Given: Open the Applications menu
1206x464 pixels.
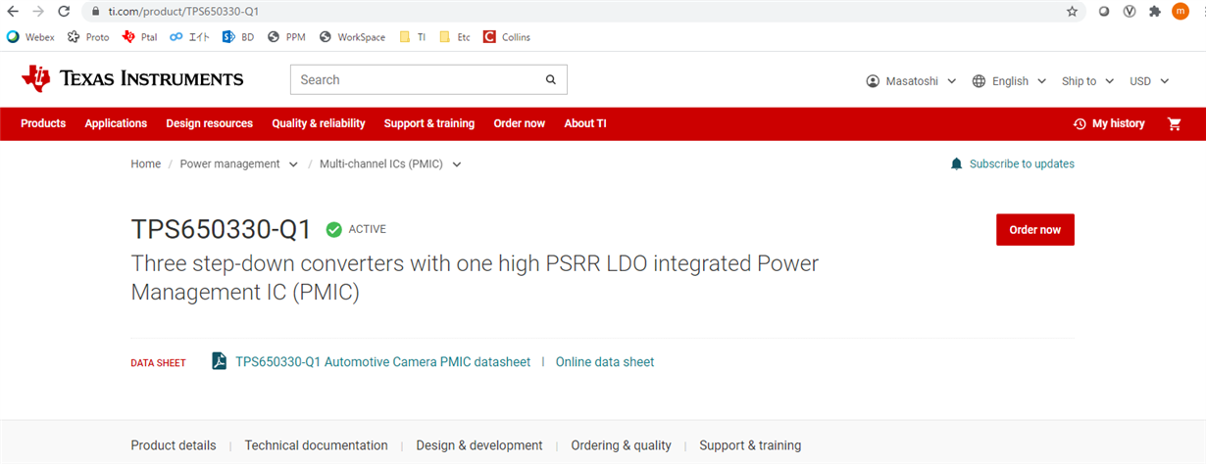Looking at the screenshot, I should 116,123.
